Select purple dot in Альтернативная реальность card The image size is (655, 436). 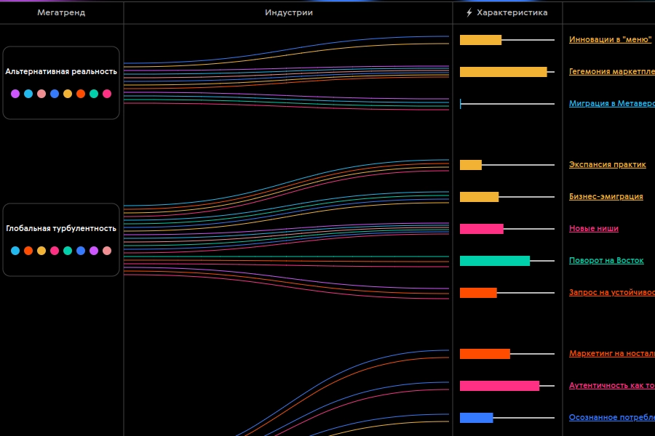pyautogui.click(x=15, y=94)
